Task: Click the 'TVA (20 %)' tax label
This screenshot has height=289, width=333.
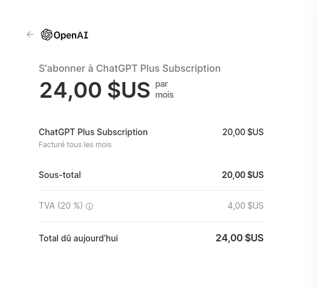Action: [61, 206]
